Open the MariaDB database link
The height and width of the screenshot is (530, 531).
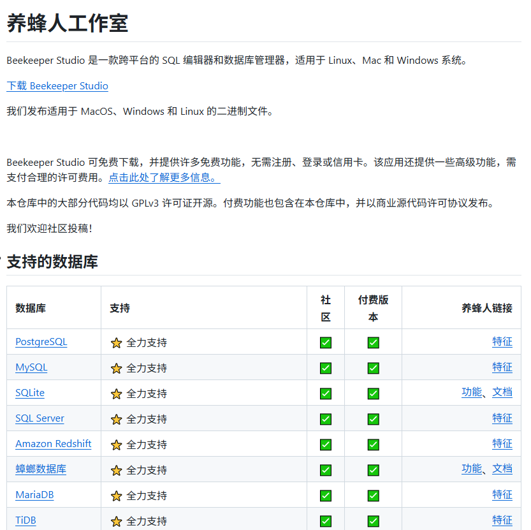click(34, 495)
